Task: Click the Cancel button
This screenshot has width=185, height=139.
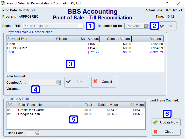Action: (104, 82)
